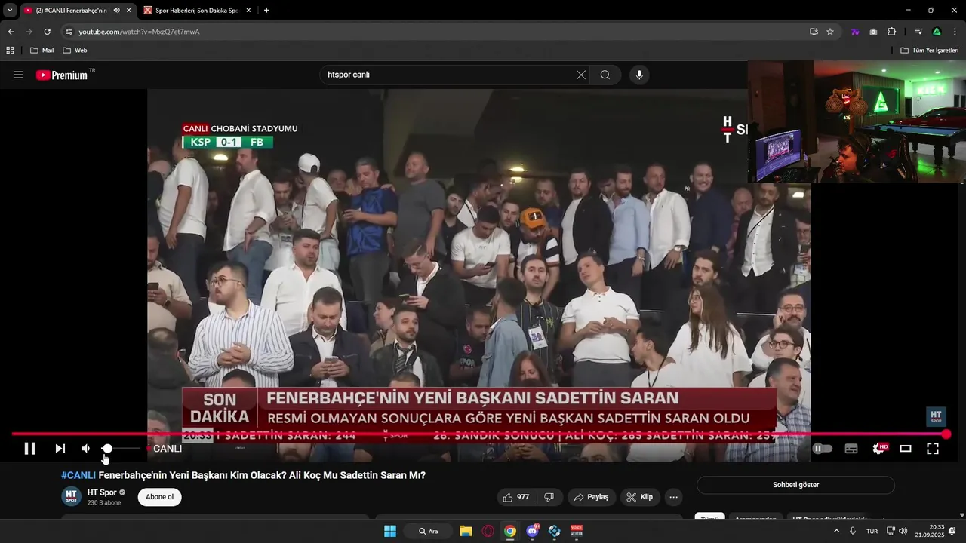The height and width of the screenshot is (543, 966).
Task: Show chat with Sohbeti göster
Action: pos(795,485)
